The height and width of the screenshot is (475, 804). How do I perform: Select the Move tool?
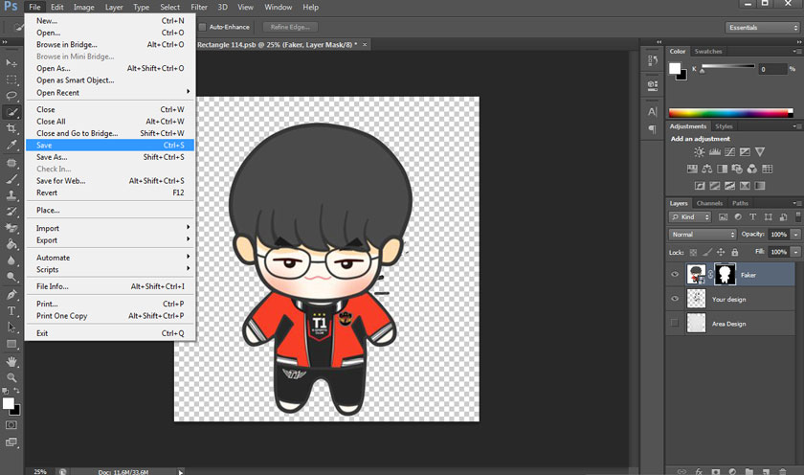[11, 63]
